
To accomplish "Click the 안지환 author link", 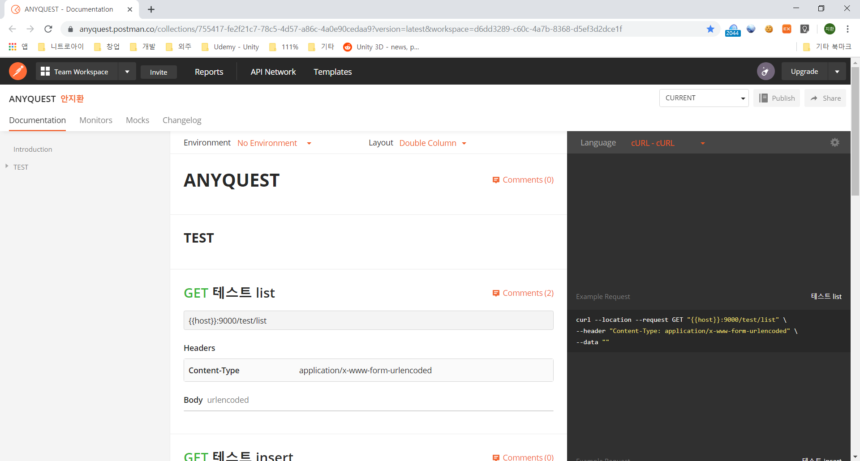I will point(72,98).
